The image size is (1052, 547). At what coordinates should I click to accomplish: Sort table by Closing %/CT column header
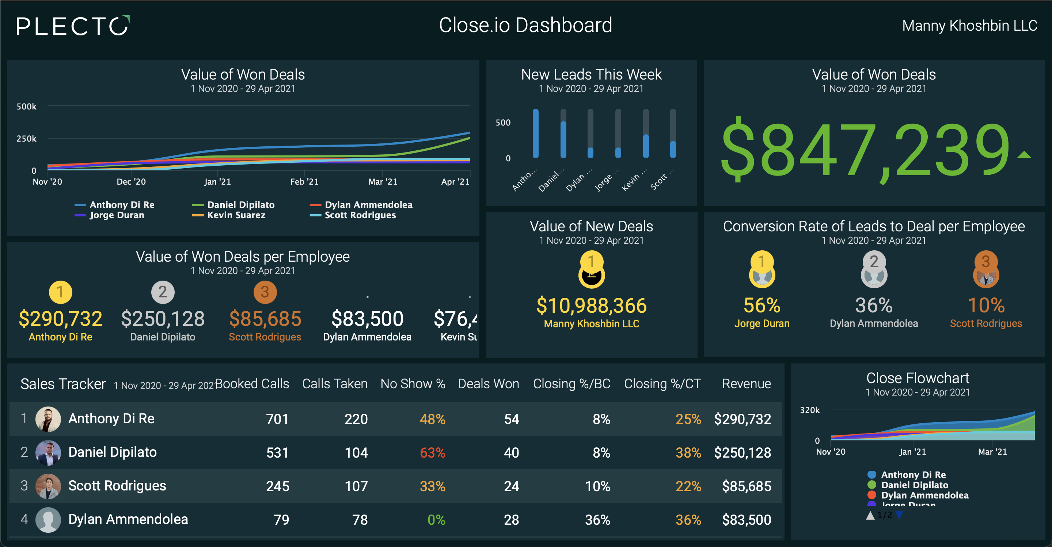[x=662, y=384]
